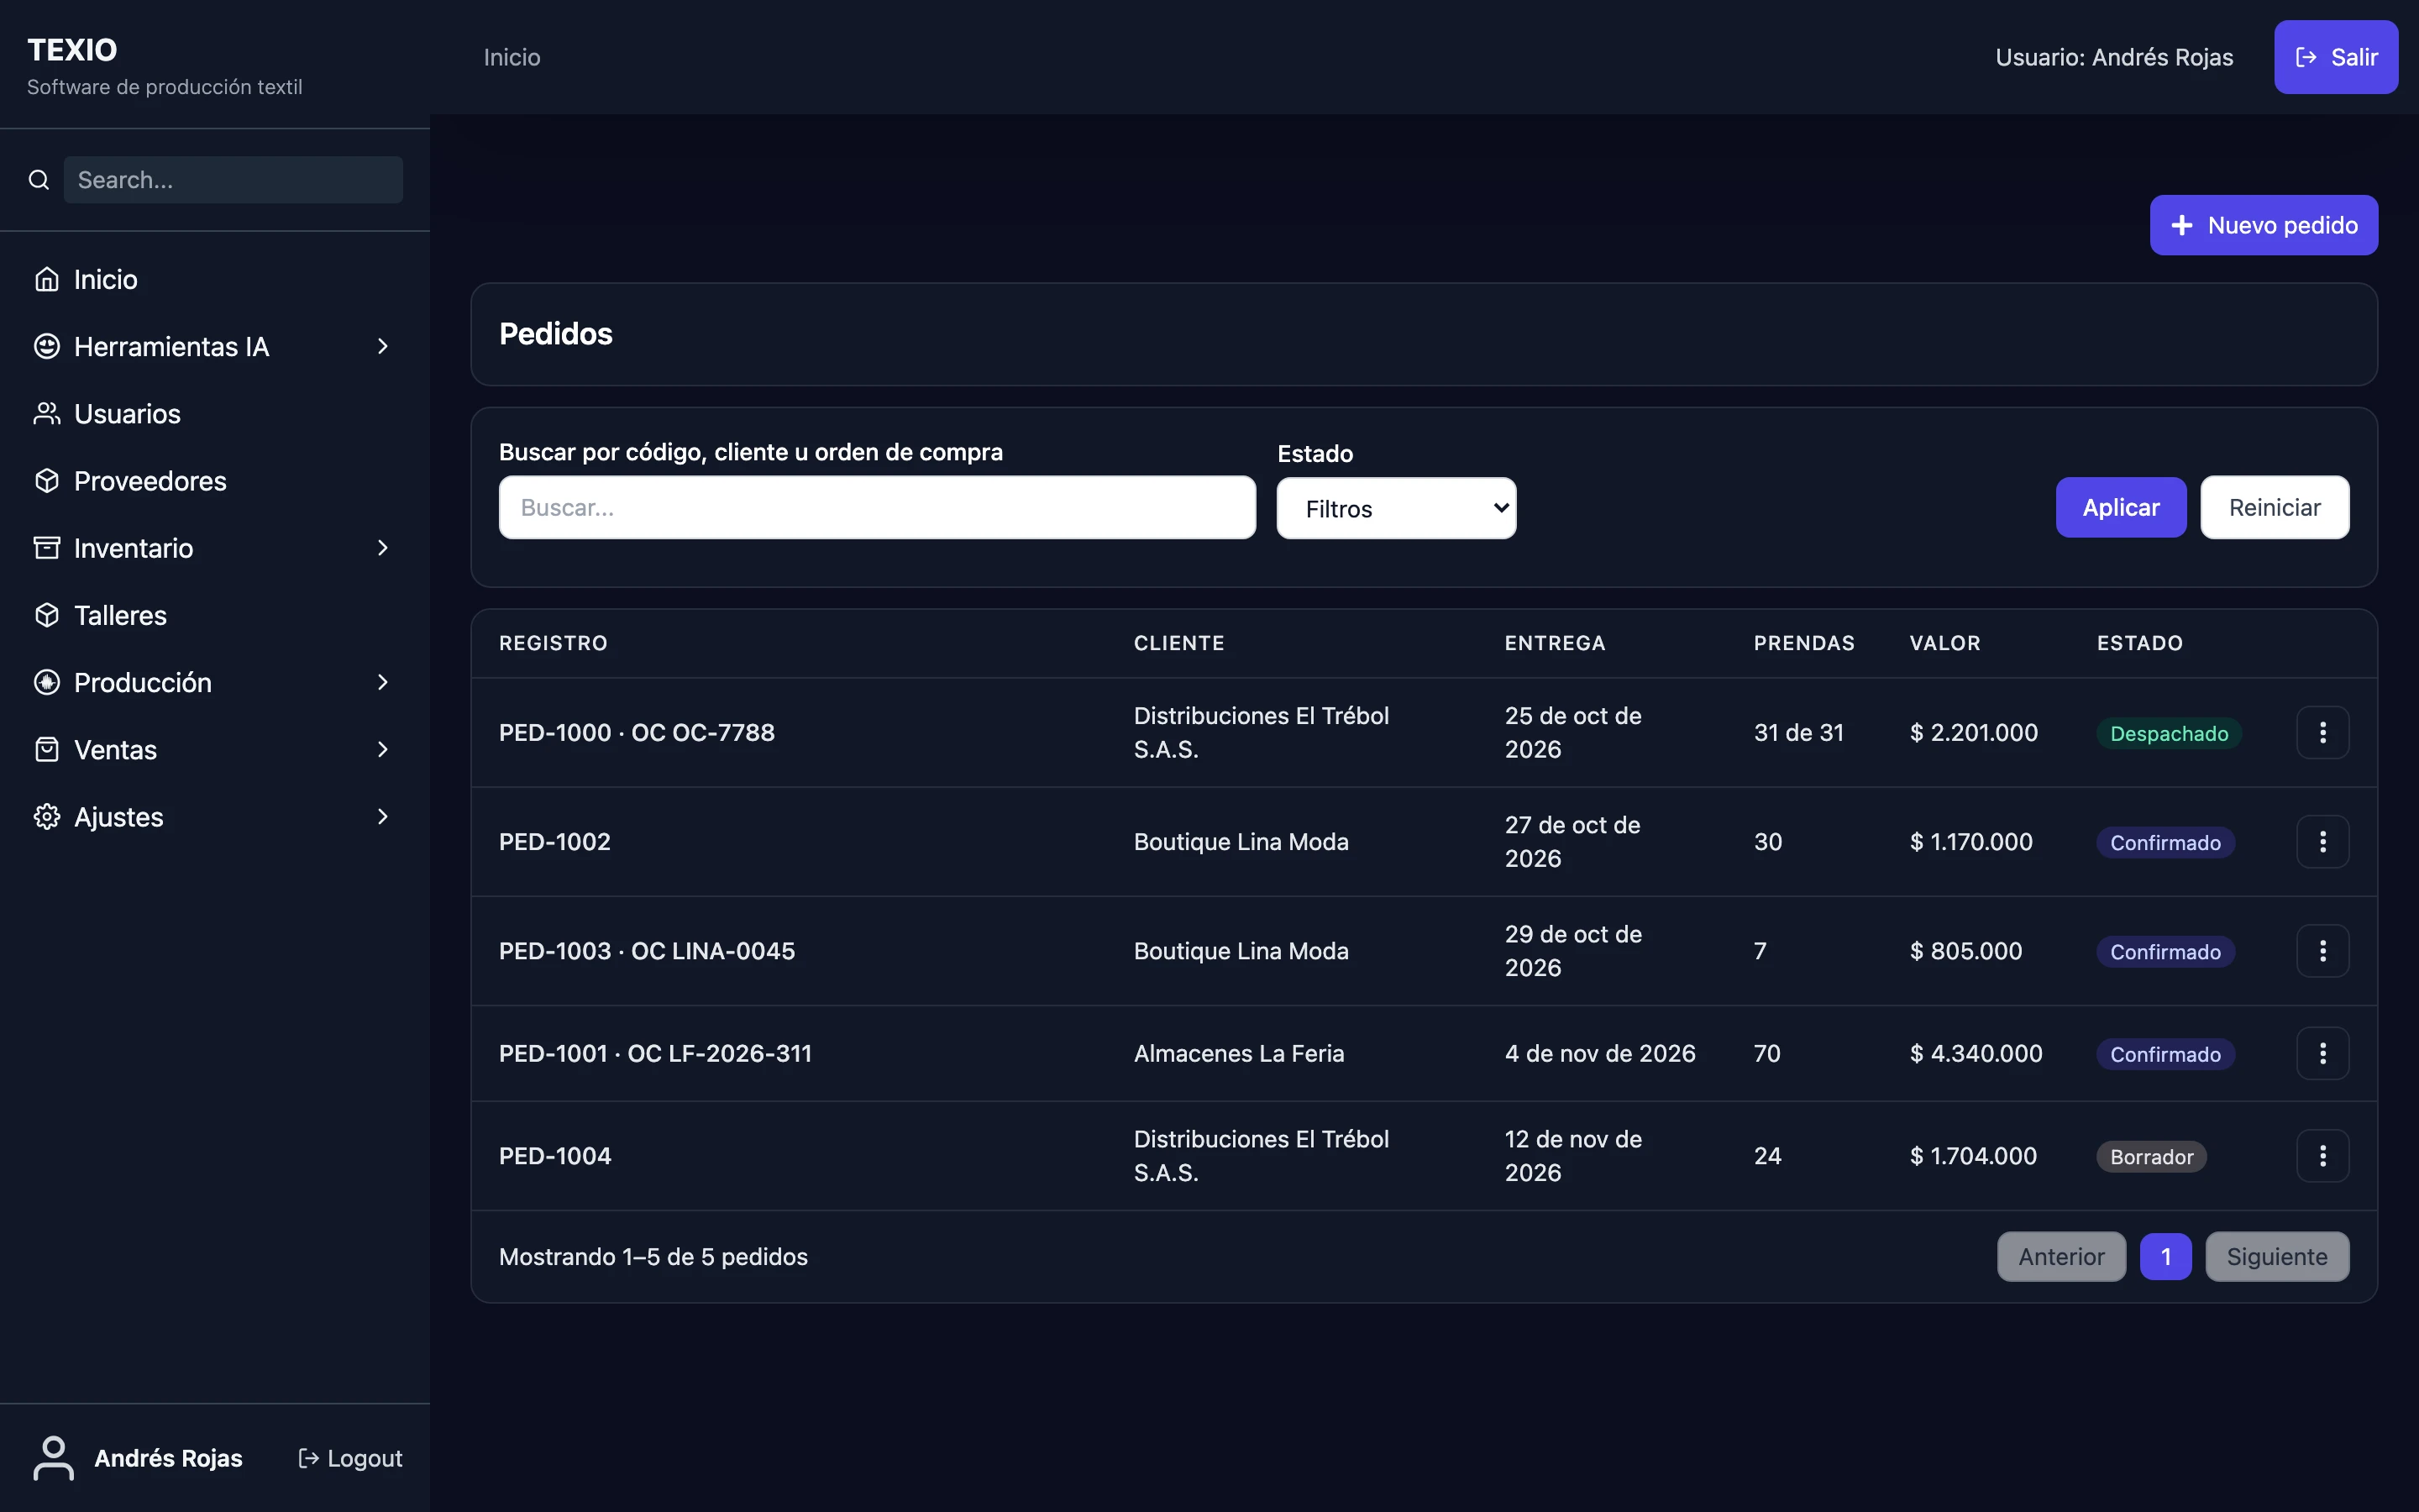Image resolution: width=2419 pixels, height=1512 pixels.
Task: Click the Ajustes gear icon
Action: pos(47,816)
